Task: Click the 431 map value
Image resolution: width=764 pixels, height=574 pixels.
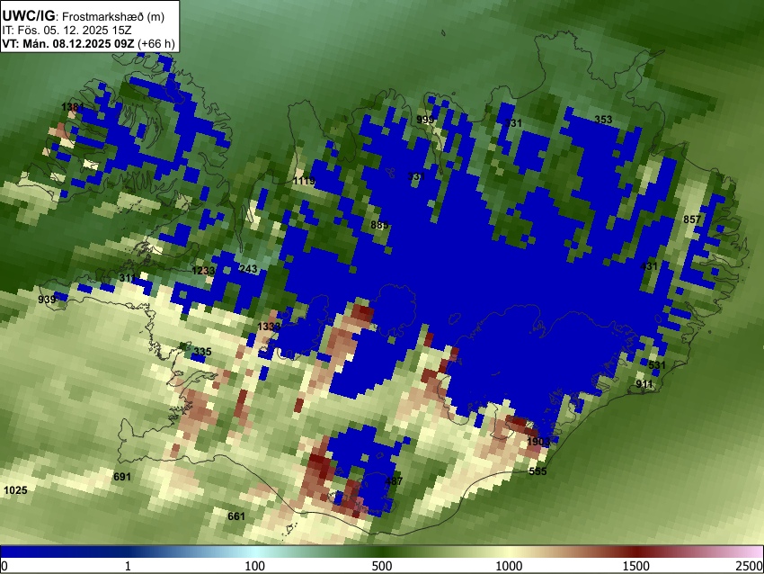Action: point(649,266)
